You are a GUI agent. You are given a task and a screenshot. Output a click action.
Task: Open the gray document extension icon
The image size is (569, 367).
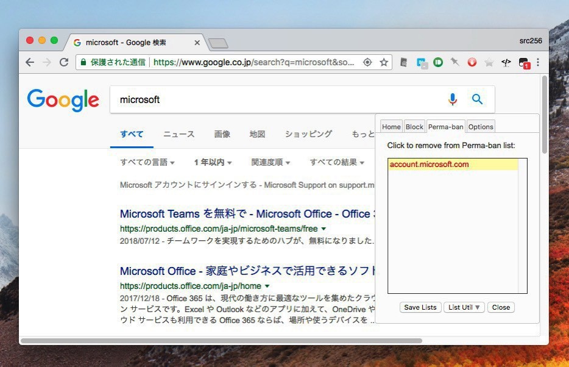point(403,62)
